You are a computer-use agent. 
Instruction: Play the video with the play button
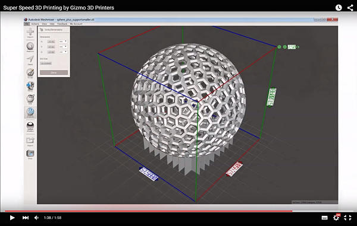(x=12, y=218)
